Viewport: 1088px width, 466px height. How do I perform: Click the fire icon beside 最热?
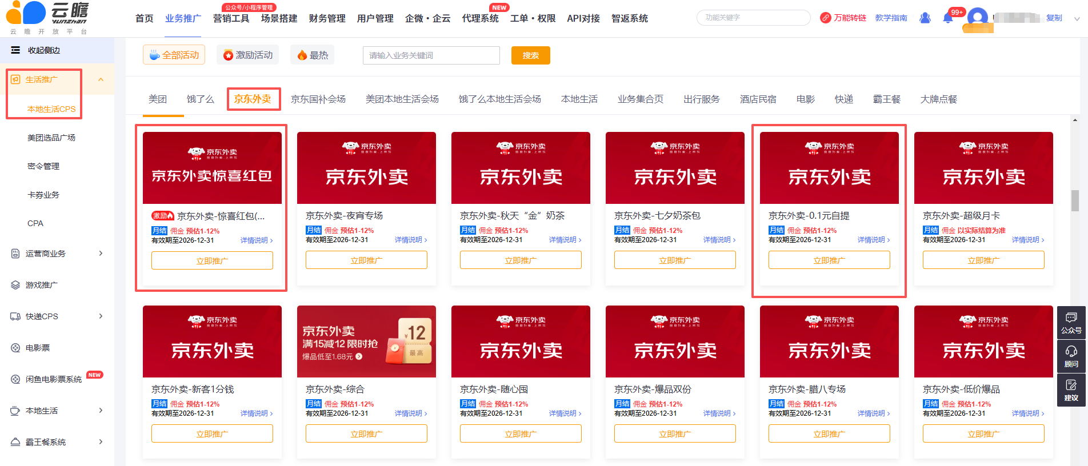tap(302, 55)
